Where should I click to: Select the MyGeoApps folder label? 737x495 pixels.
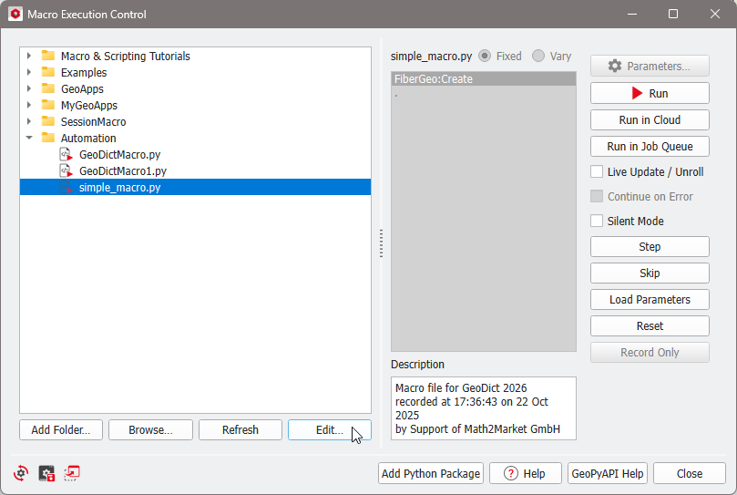(89, 106)
